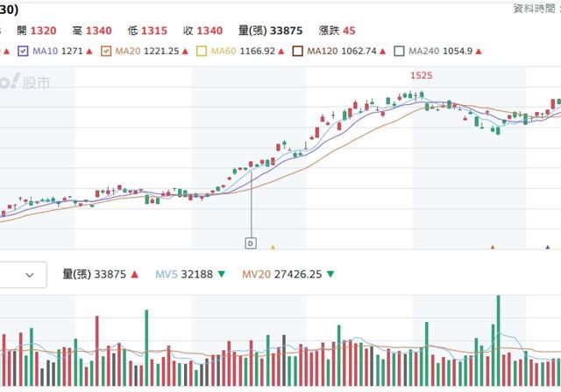Uncheck the MA10 moving average checkbox
Image resolution: width=561 pixels, height=392 pixels.
pos(24,51)
